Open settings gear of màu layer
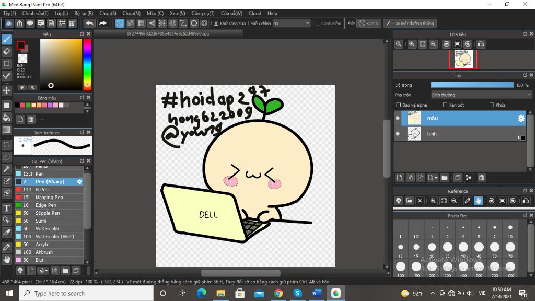Screen dimensions: 535x301 pyautogui.click(x=521, y=119)
